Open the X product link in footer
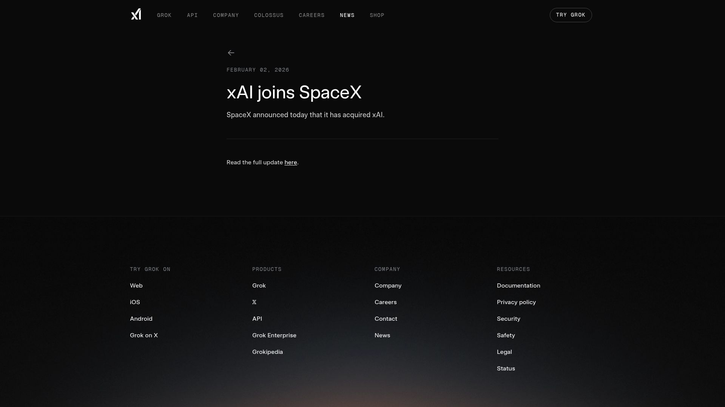Image resolution: width=725 pixels, height=407 pixels. coord(254,302)
